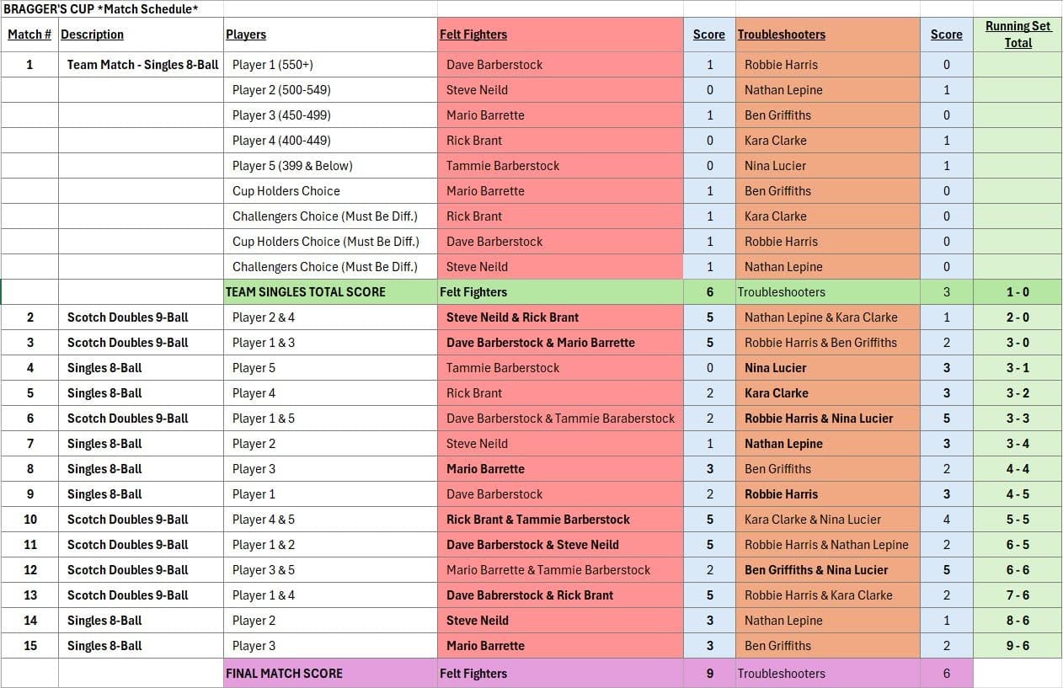Select the "Rick Brant & Tammie Barberstock" cell
This screenshot has width=1063, height=688.
[560, 520]
